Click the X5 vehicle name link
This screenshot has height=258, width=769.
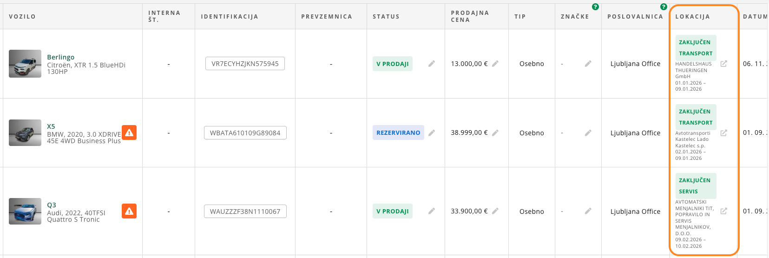pos(51,126)
